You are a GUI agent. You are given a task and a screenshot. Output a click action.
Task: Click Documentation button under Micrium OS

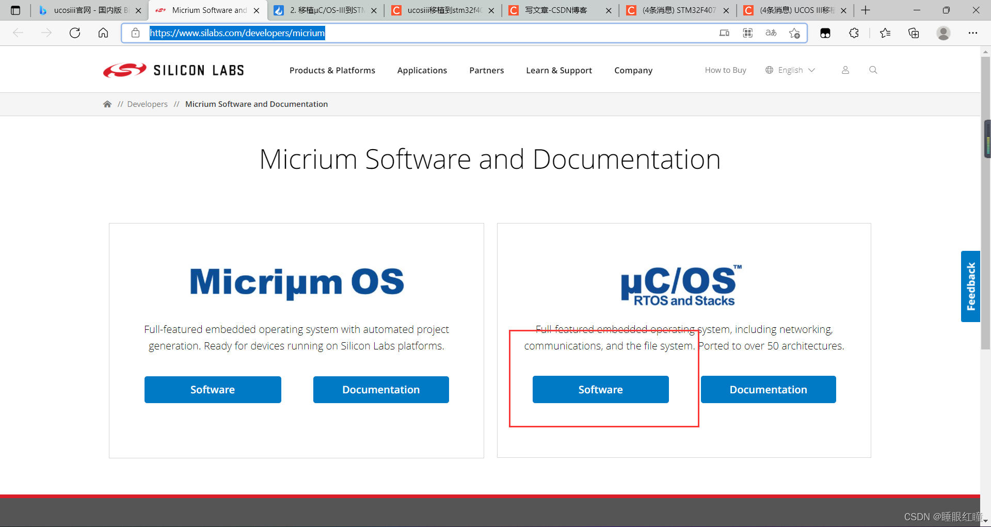click(x=381, y=390)
